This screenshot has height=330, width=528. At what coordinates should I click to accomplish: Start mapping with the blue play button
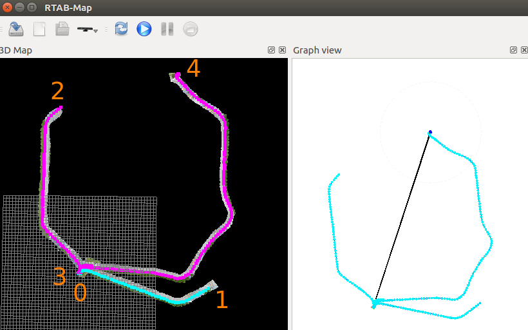tap(144, 29)
